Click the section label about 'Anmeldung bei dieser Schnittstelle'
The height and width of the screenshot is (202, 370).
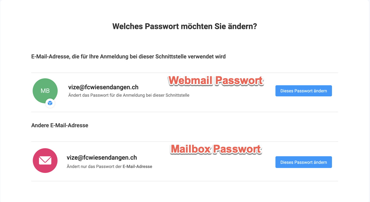point(128,57)
